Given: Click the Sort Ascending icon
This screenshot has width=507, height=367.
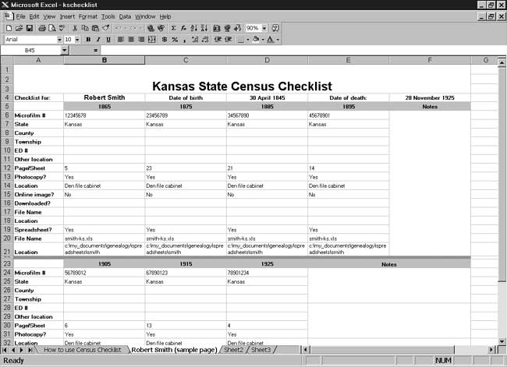Looking at the screenshot, I should point(194,28).
